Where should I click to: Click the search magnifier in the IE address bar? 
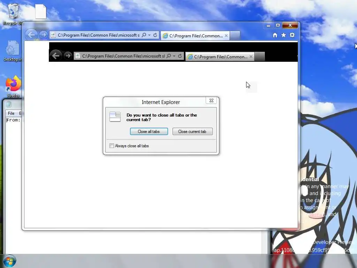pyautogui.click(x=144, y=35)
